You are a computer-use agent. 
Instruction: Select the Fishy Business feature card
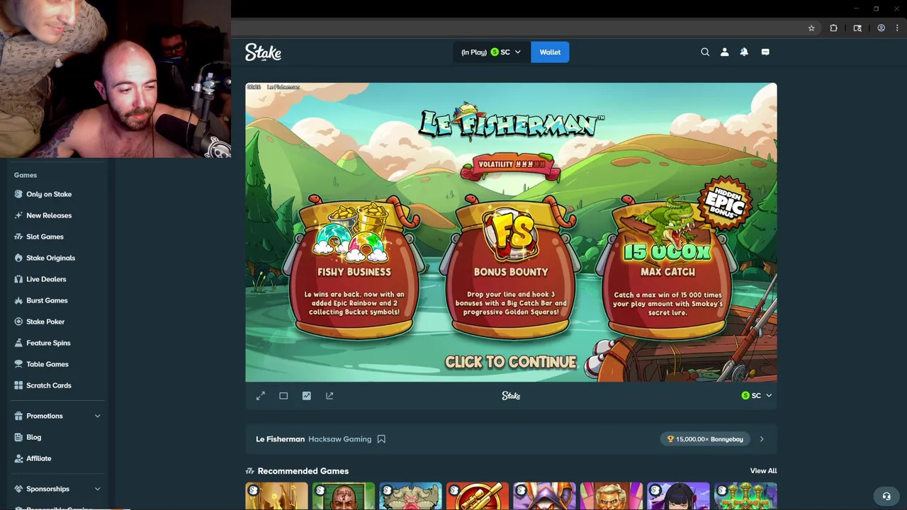pyautogui.click(x=354, y=268)
